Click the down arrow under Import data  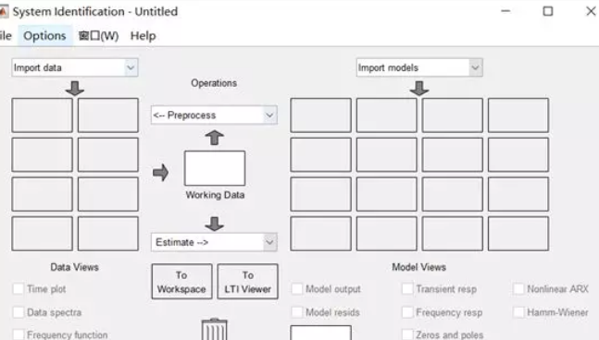click(75, 88)
